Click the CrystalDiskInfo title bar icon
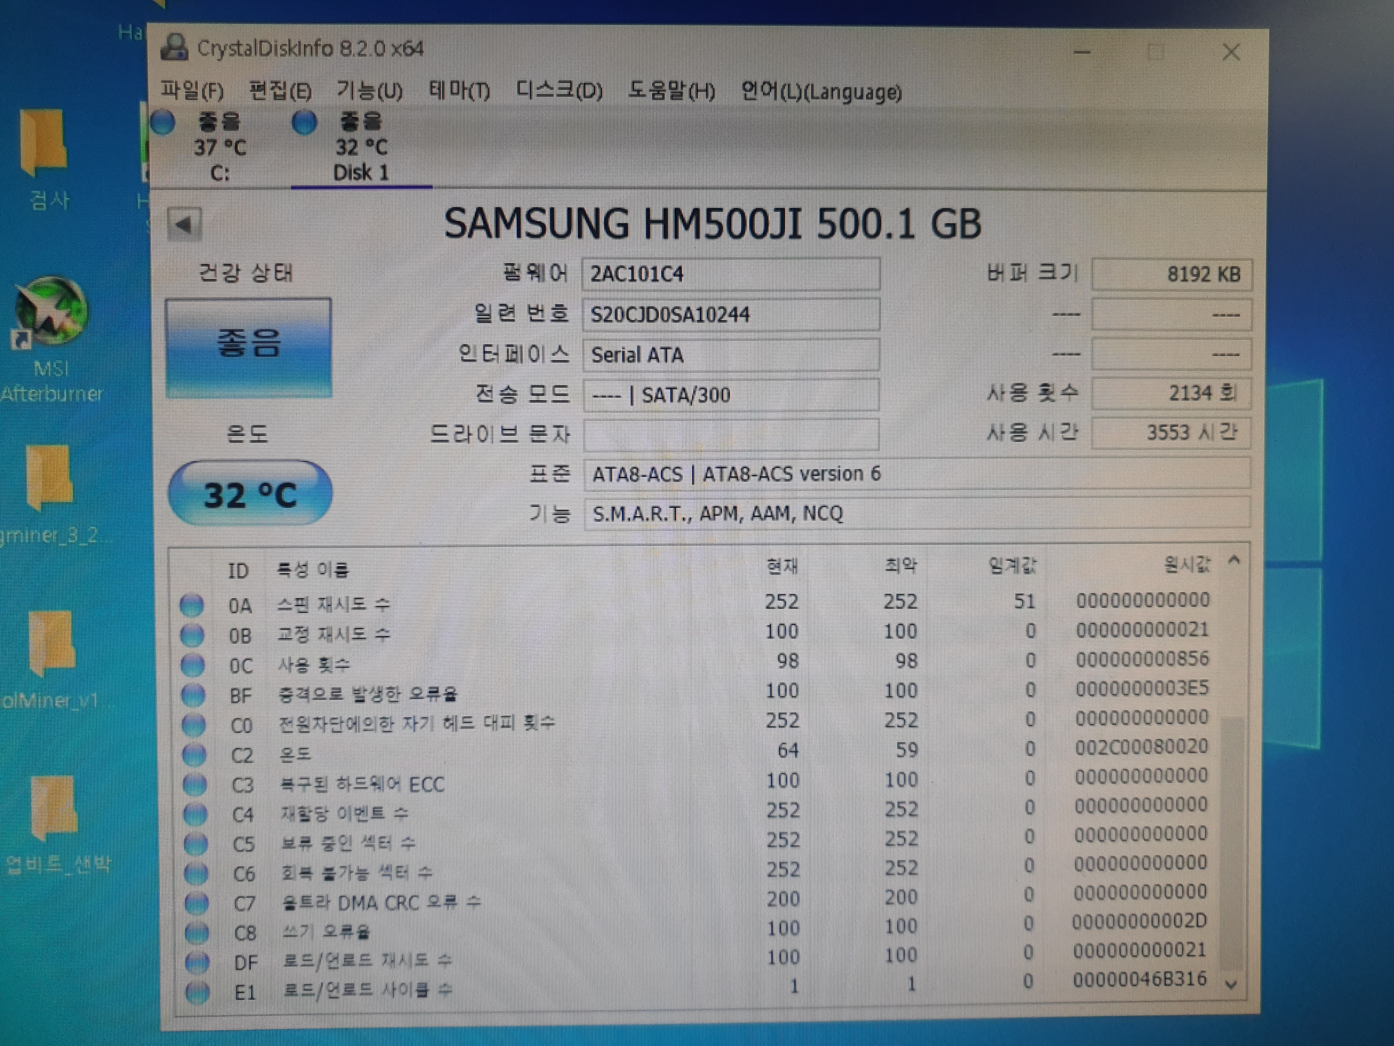1394x1046 pixels. [x=175, y=47]
